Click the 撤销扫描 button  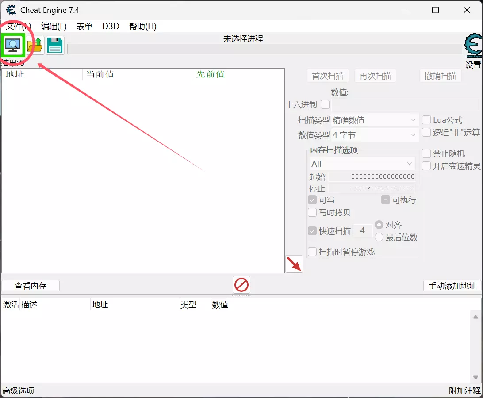click(441, 76)
